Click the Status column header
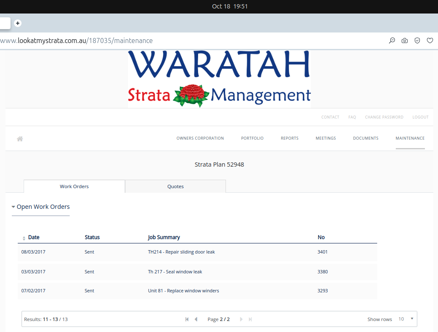The width and height of the screenshot is (438, 332). coord(92,237)
